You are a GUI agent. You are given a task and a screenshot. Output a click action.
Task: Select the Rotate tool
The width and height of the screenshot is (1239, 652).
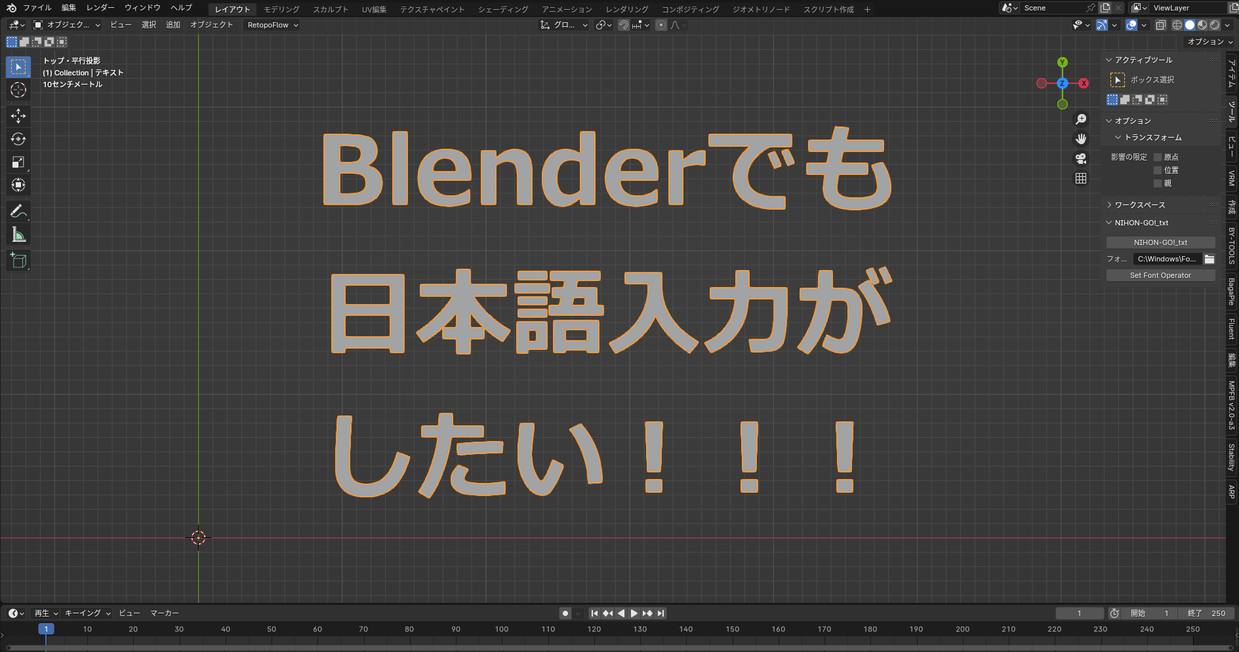(18, 139)
